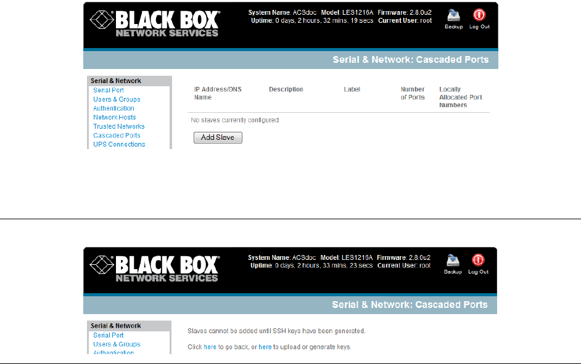Click lower 'Serial & Network: Cascaded Ports' page title
The image size is (581, 364).
(x=410, y=304)
